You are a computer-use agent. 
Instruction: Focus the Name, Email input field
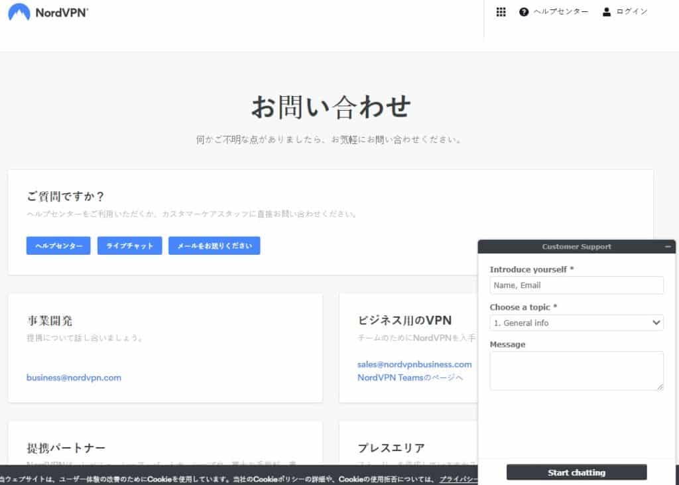[576, 285]
